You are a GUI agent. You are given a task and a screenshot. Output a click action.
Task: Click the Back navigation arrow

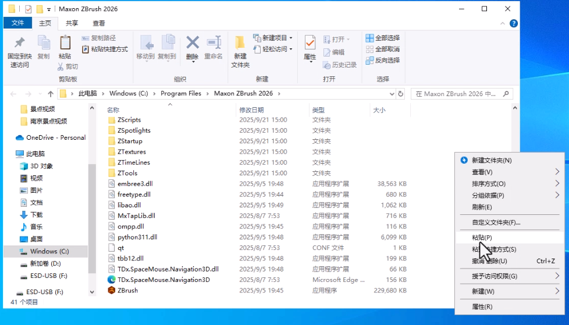[x=13, y=94]
